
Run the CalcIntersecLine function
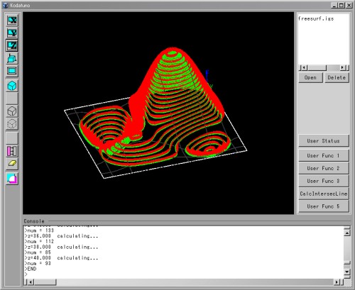(x=324, y=194)
